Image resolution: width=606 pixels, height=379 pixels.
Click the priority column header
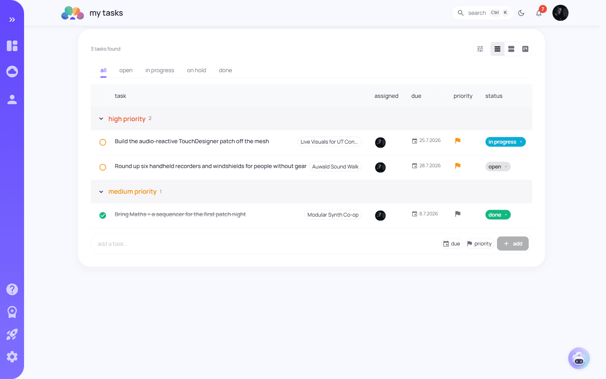463,96
